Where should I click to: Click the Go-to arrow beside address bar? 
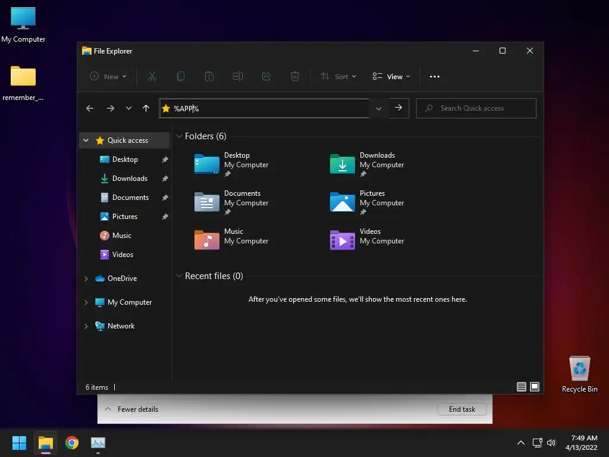point(398,108)
